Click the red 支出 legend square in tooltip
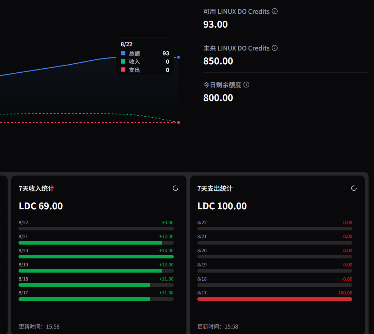 tap(123, 70)
